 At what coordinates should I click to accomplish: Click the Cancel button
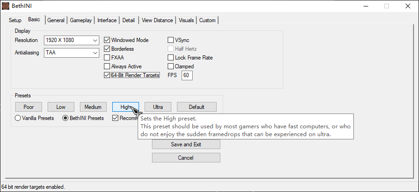tap(186, 158)
